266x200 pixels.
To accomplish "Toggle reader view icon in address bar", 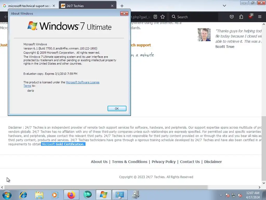I will (155, 17).
